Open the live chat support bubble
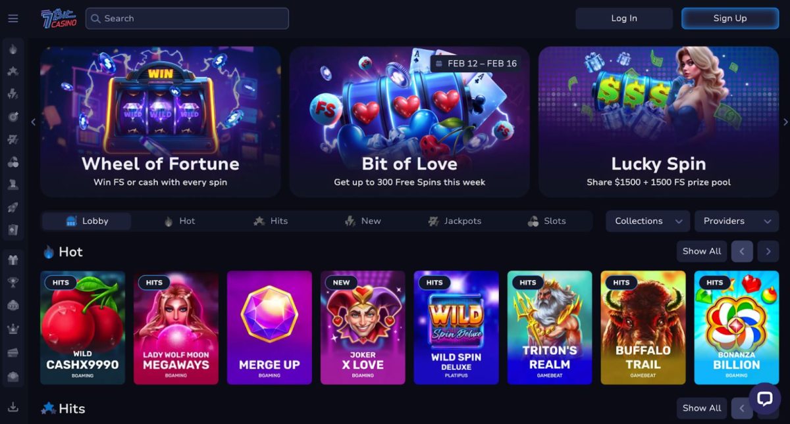 point(764,398)
